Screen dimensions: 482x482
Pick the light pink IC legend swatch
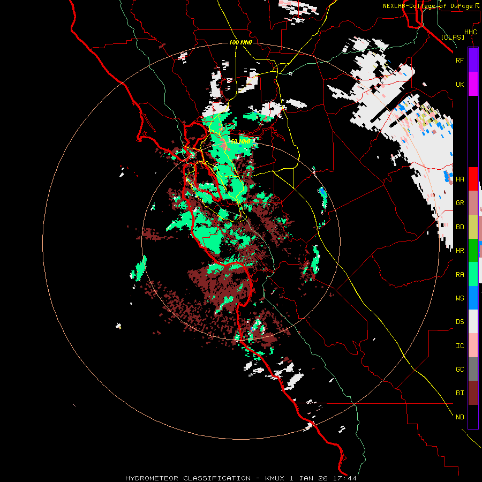point(473,345)
